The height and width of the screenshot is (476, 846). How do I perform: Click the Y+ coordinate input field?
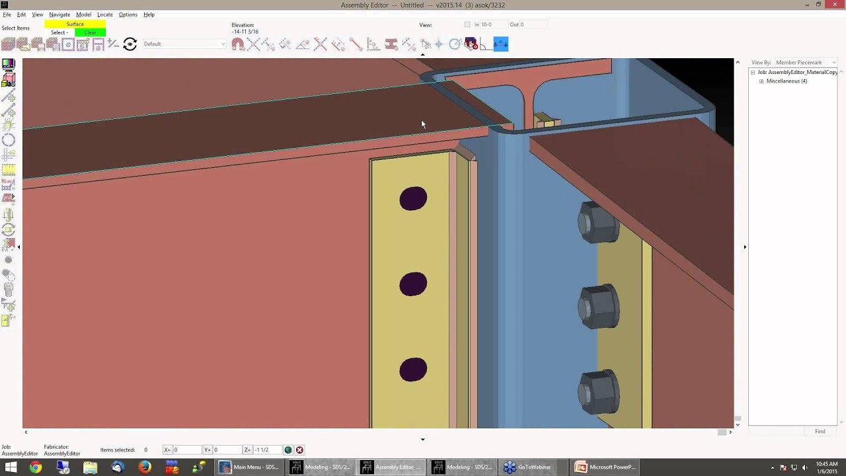point(227,450)
